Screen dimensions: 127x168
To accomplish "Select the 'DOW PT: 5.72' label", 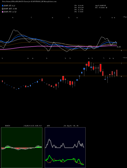I will click(x=10, y=12).
